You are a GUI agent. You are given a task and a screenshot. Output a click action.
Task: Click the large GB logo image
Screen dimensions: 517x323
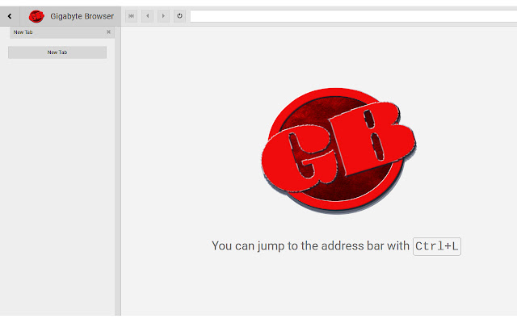pyautogui.click(x=338, y=151)
